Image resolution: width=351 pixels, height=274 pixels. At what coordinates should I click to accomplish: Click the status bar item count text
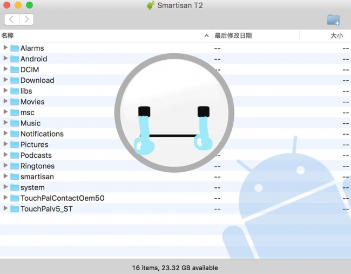point(175,268)
